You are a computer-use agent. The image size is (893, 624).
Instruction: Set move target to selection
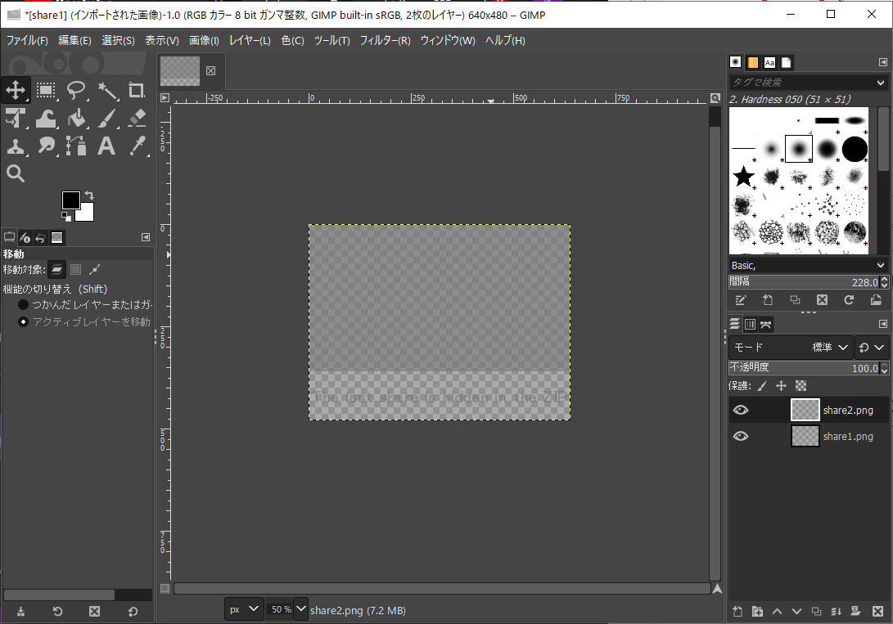click(75, 269)
